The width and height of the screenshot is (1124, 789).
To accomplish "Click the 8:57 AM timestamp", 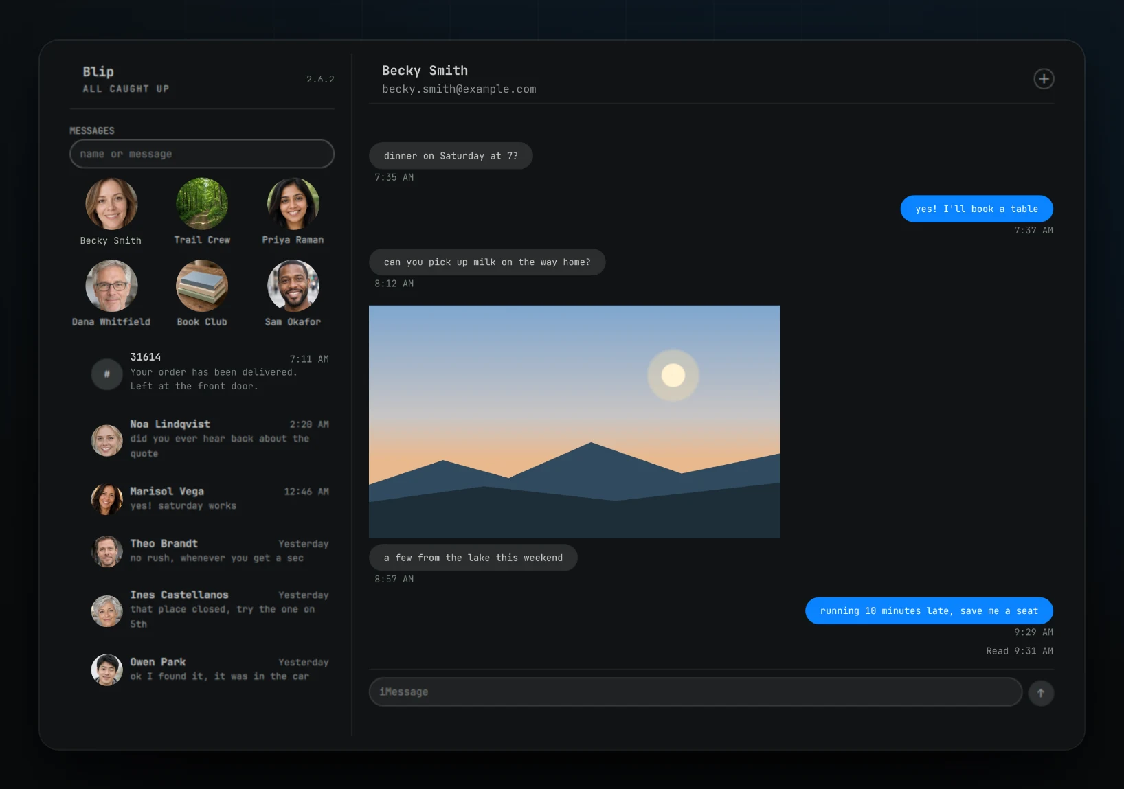I will tap(394, 579).
